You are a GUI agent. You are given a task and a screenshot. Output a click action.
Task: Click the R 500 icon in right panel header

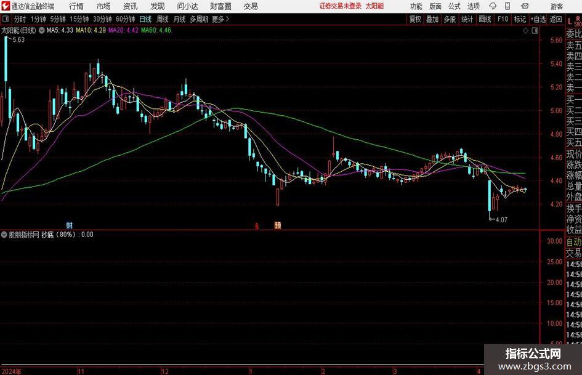[x=578, y=21]
